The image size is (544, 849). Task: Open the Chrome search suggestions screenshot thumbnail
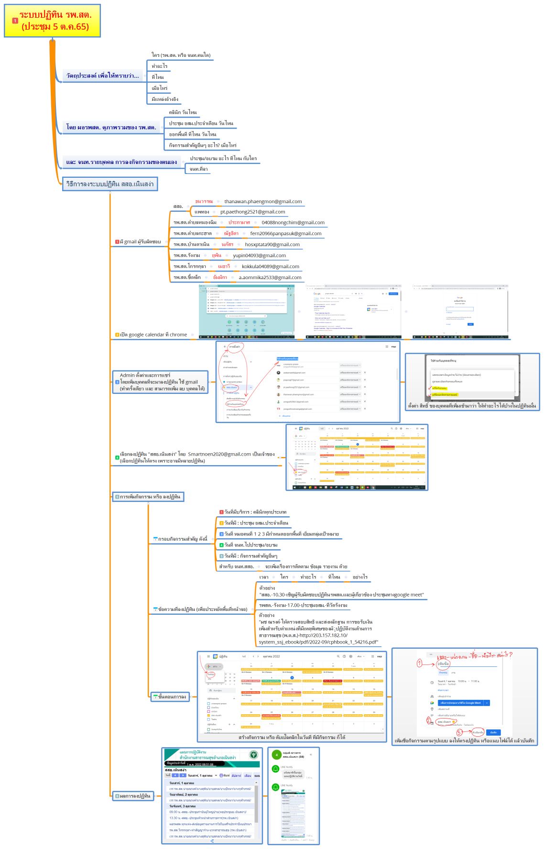point(246,312)
